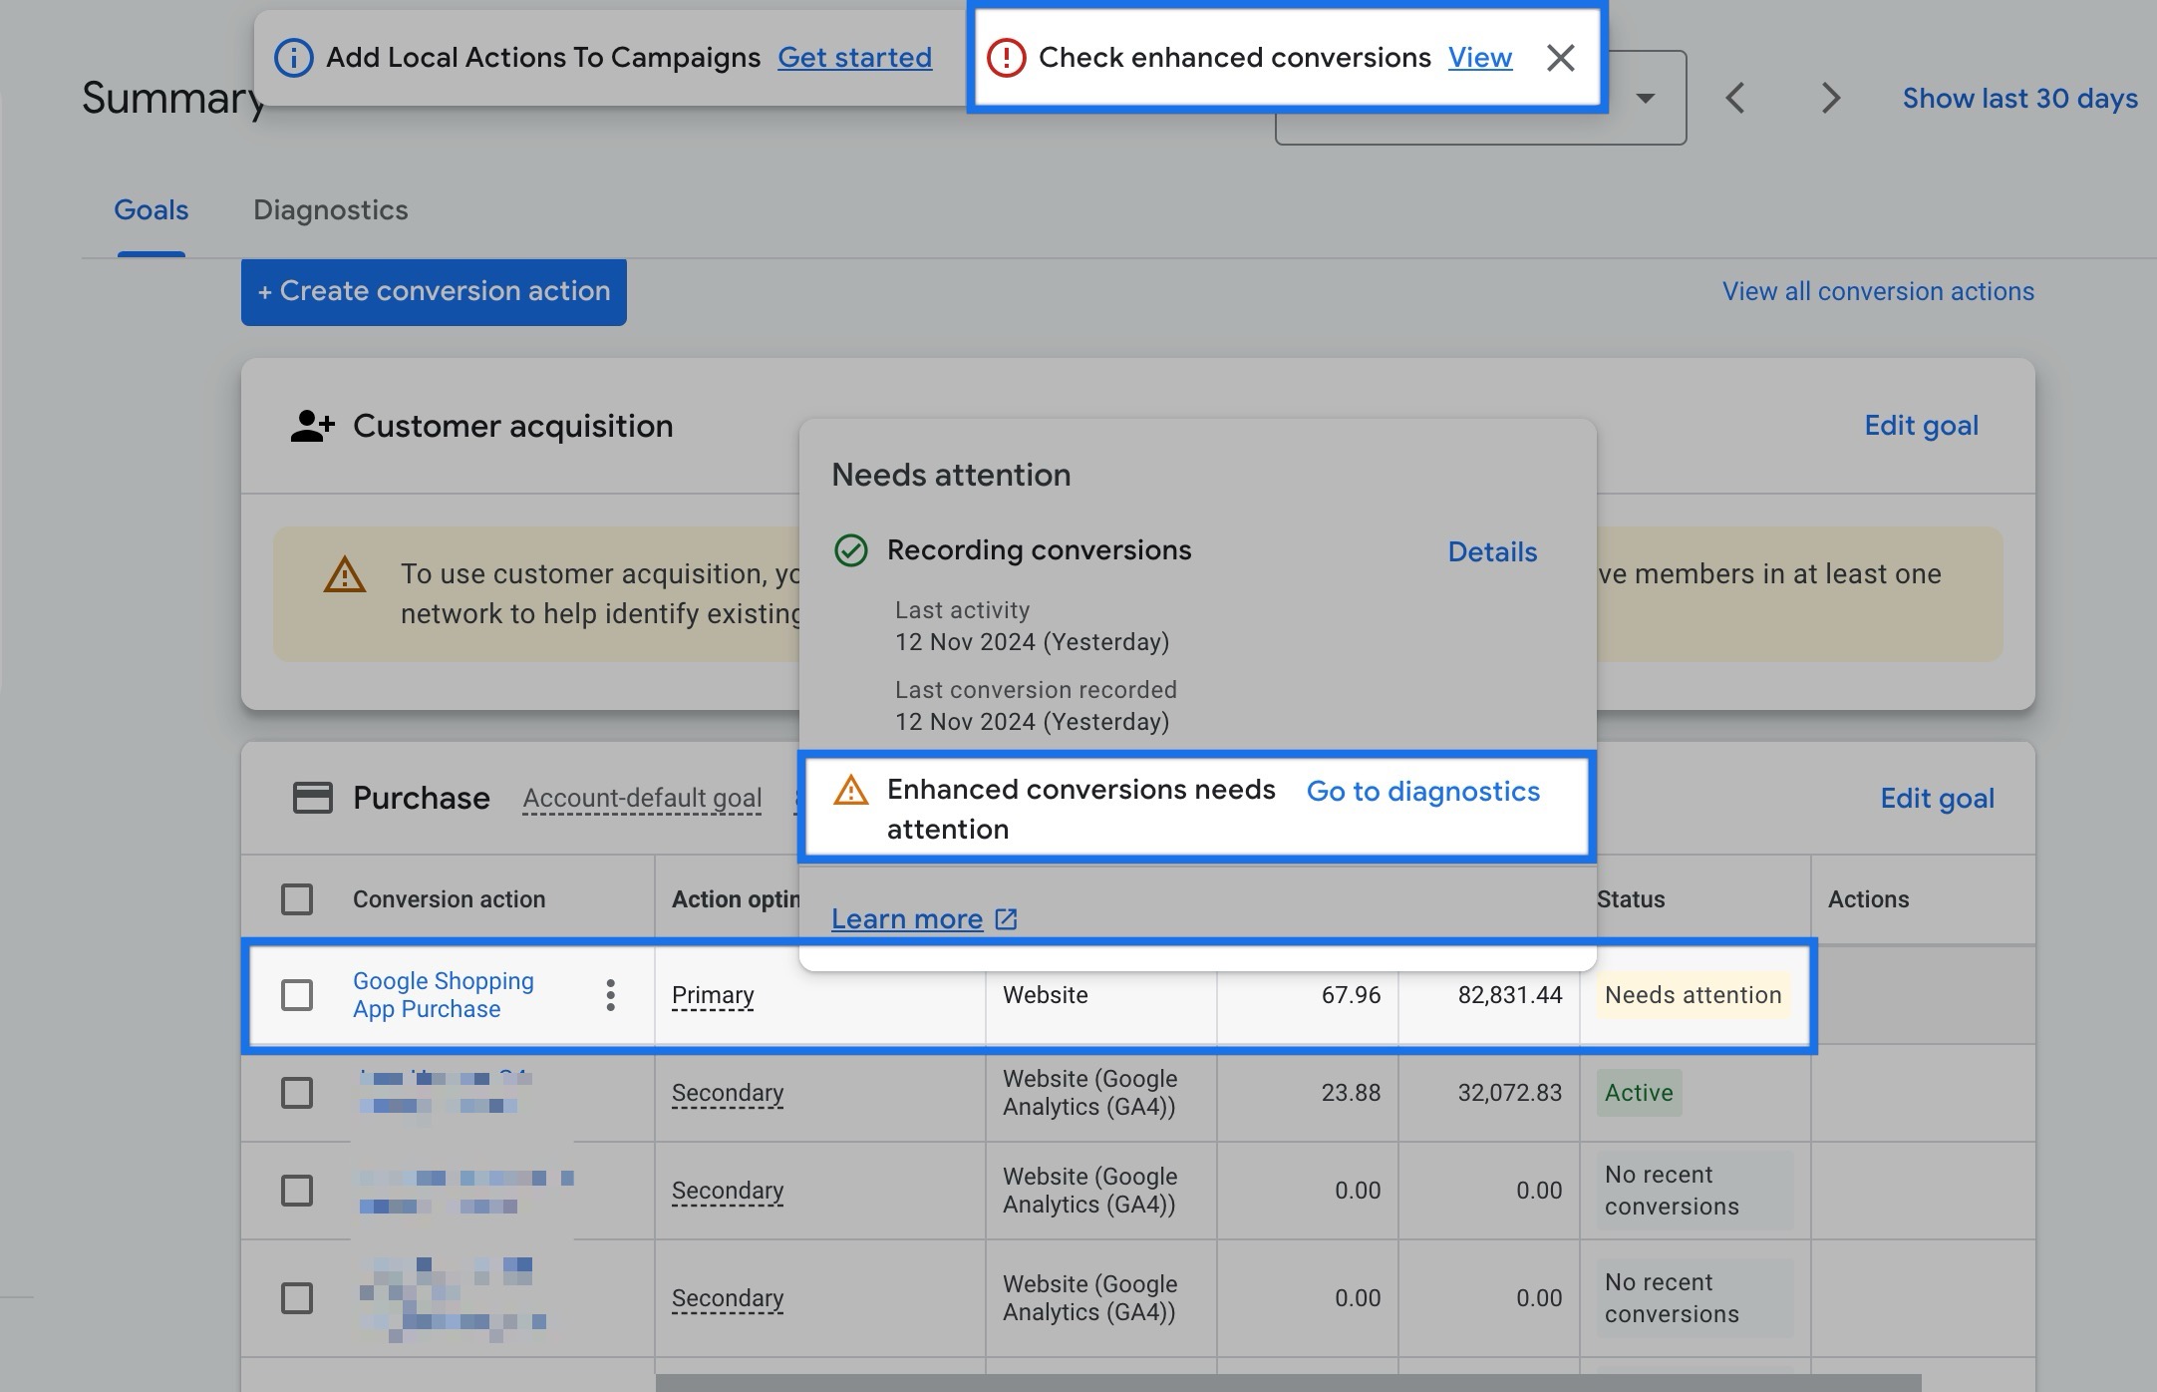This screenshot has width=2157, height=1392.
Task: Click the info icon beside Add Local Actions
Action: click(x=293, y=58)
